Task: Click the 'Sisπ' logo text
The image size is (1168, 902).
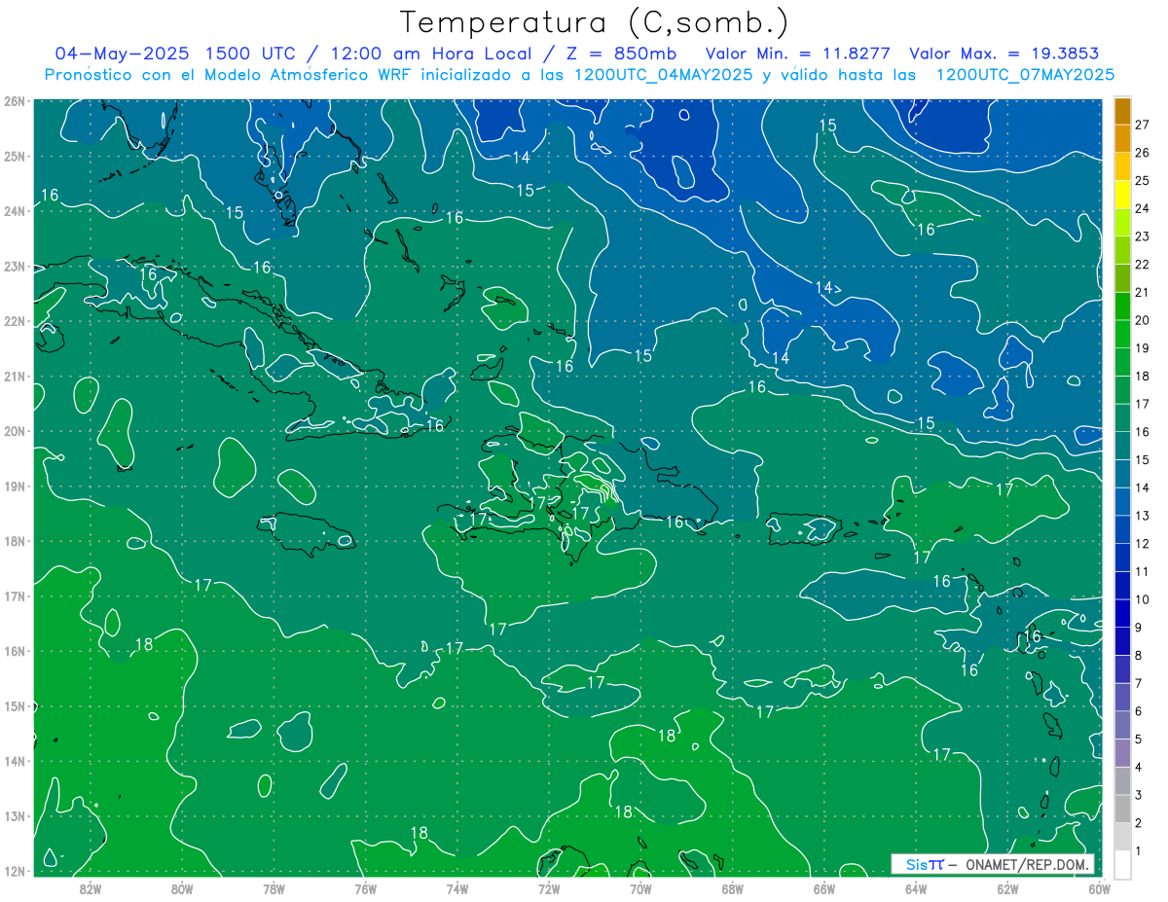Action: coord(925,864)
